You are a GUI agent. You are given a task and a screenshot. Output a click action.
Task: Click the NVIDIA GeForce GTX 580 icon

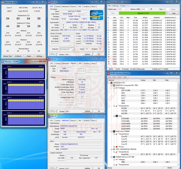pyautogui.click(x=114, y=157)
